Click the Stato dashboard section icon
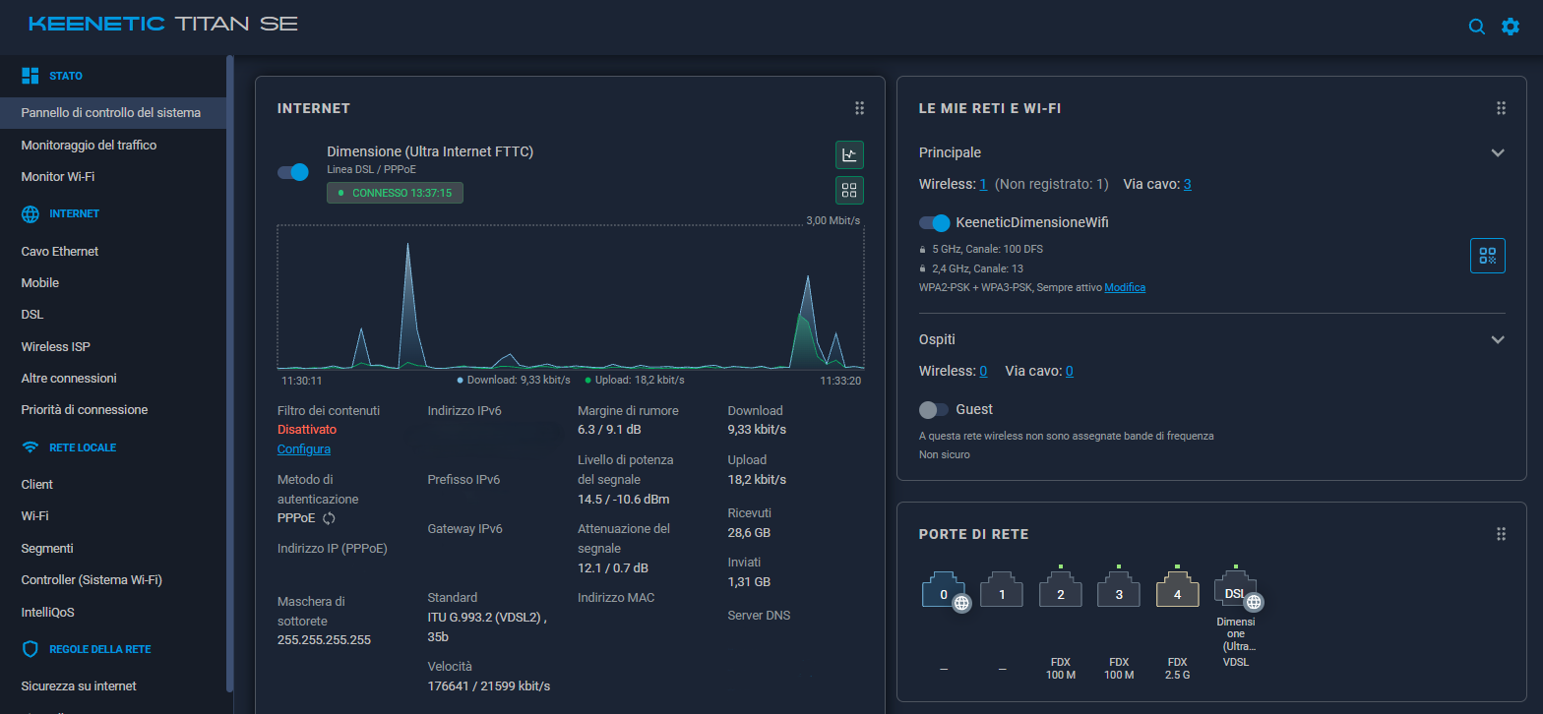 [31, 76]
